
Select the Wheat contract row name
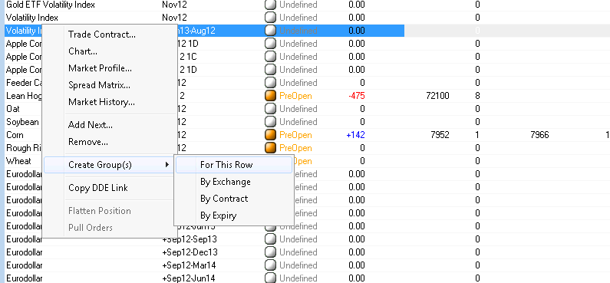click(x=18, y=161)
